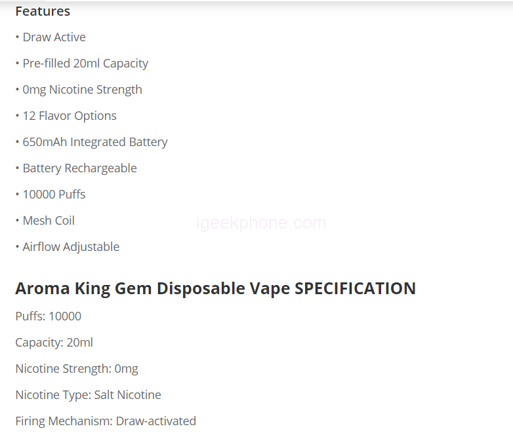Click the 'Puffs: 10000' specification line

point(49,316)
